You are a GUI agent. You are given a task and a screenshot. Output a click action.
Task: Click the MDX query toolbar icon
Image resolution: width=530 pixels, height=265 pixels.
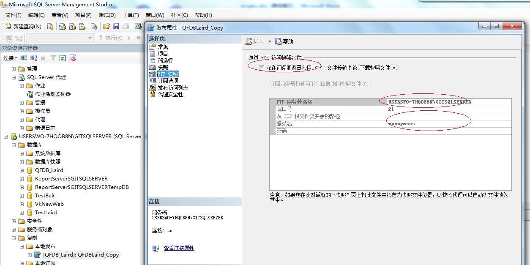click(62, 26)
